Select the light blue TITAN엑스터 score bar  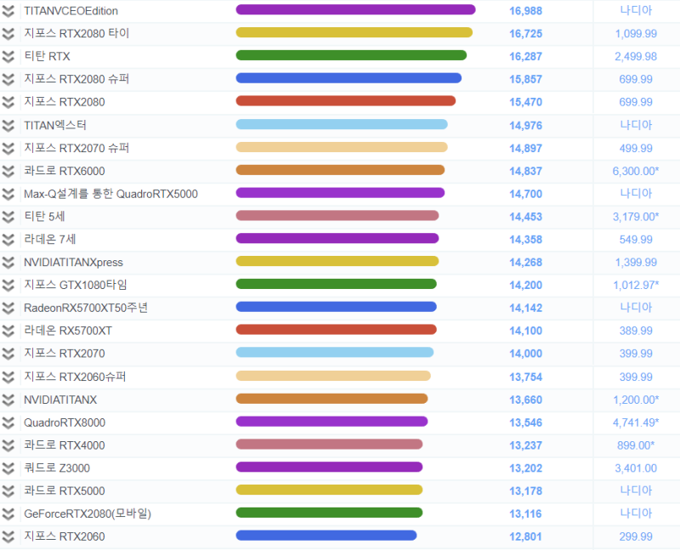point(342,124)
